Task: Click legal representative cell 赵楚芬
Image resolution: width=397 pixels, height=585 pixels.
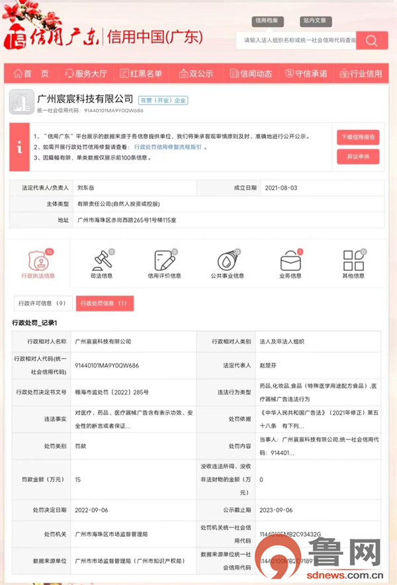Action: [268, 366]
